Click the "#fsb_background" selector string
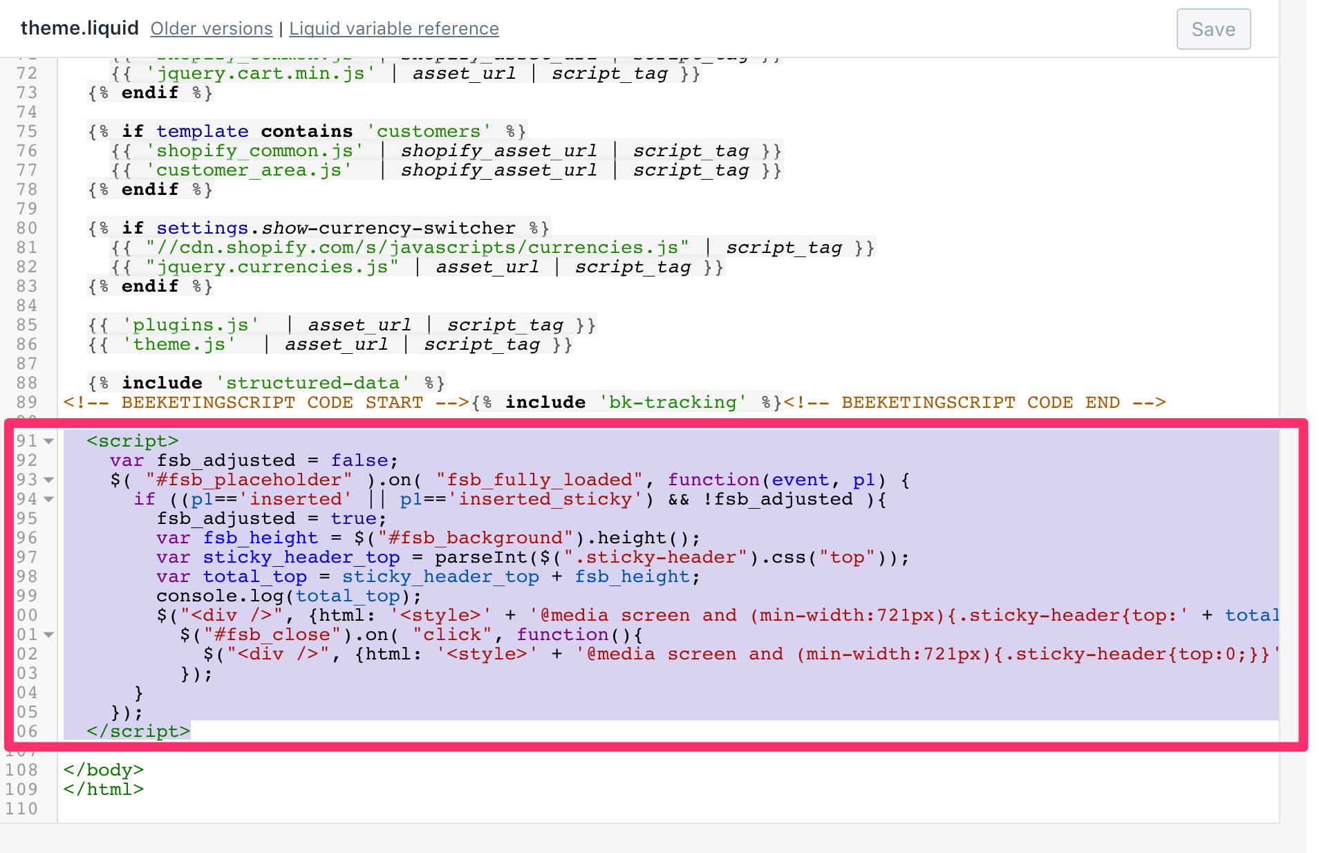The height and width of the screenshot is (853, 1337). pos(476,538)
